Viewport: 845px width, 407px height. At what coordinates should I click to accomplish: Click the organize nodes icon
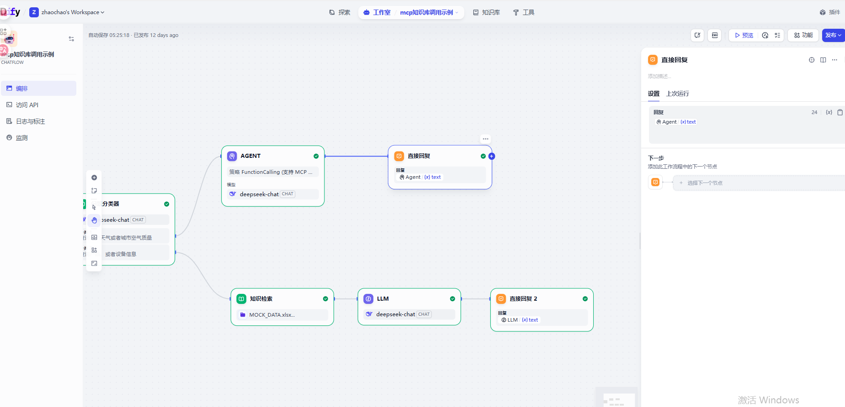(94, 250)
